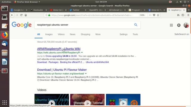Click the 120% zoom level indicator

coord(142,15)
